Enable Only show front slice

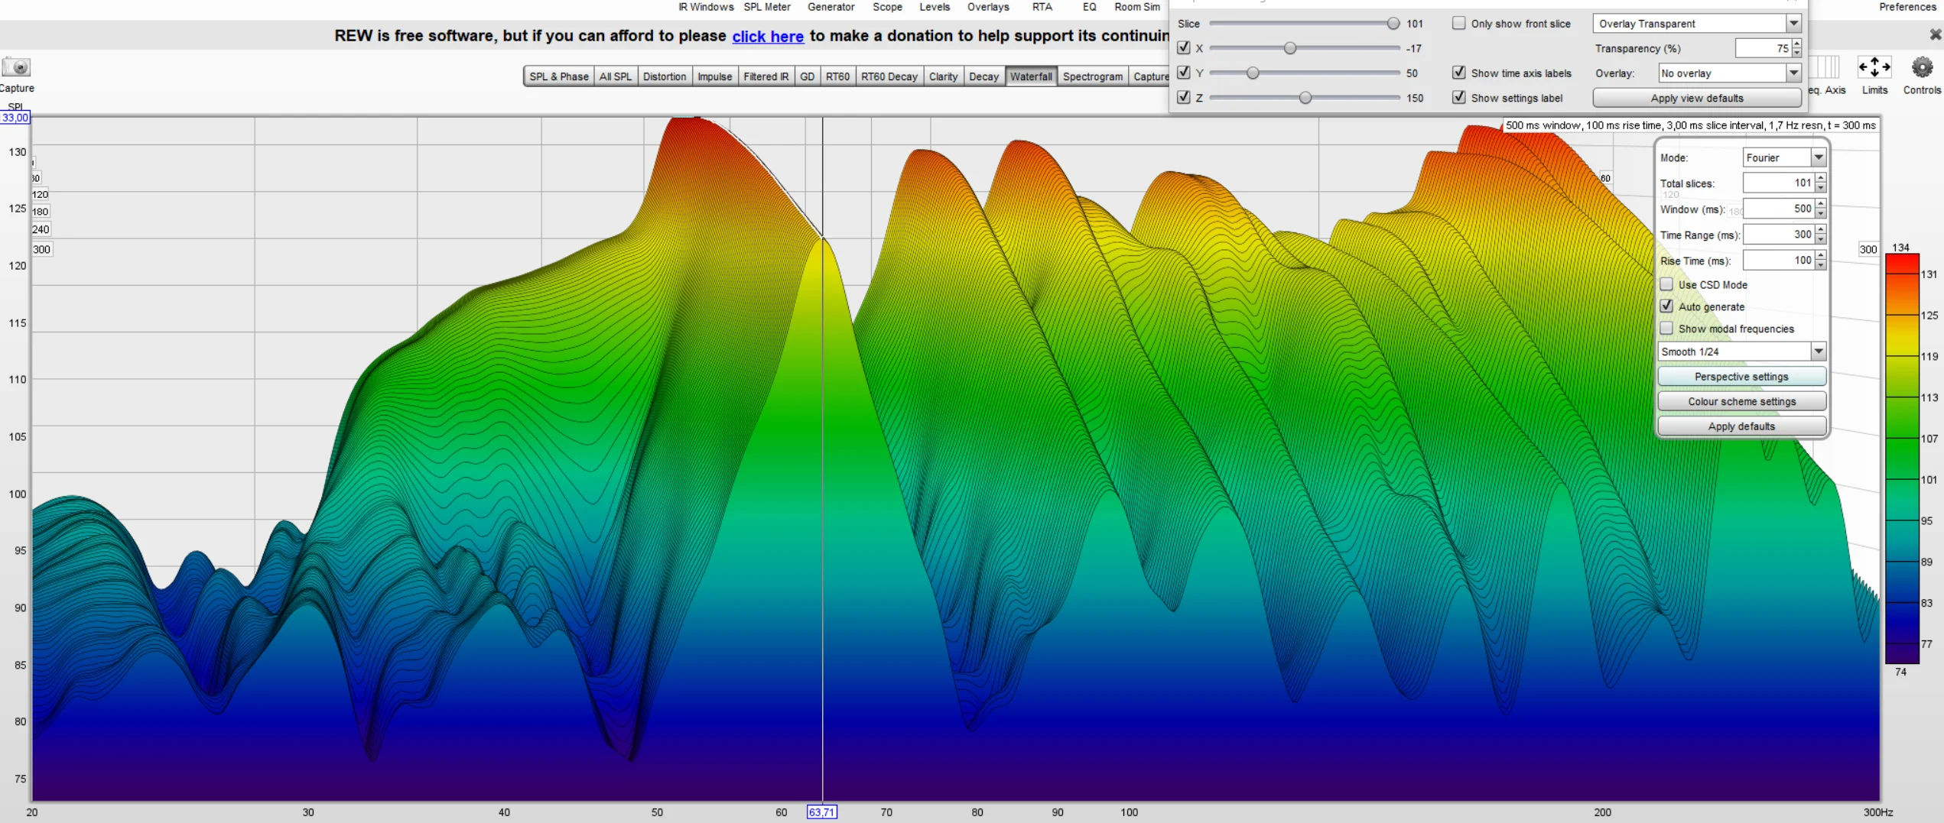(1459, 23)
